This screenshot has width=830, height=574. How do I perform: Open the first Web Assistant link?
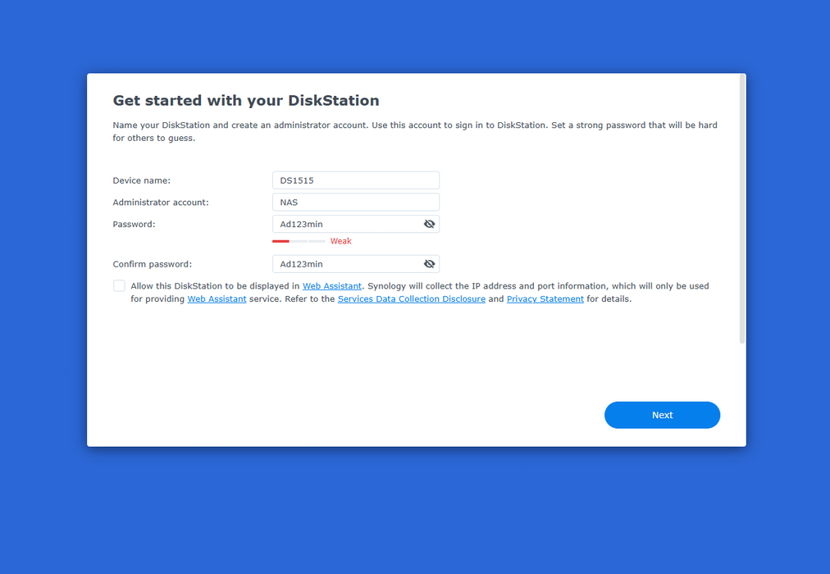coord(332,285)
